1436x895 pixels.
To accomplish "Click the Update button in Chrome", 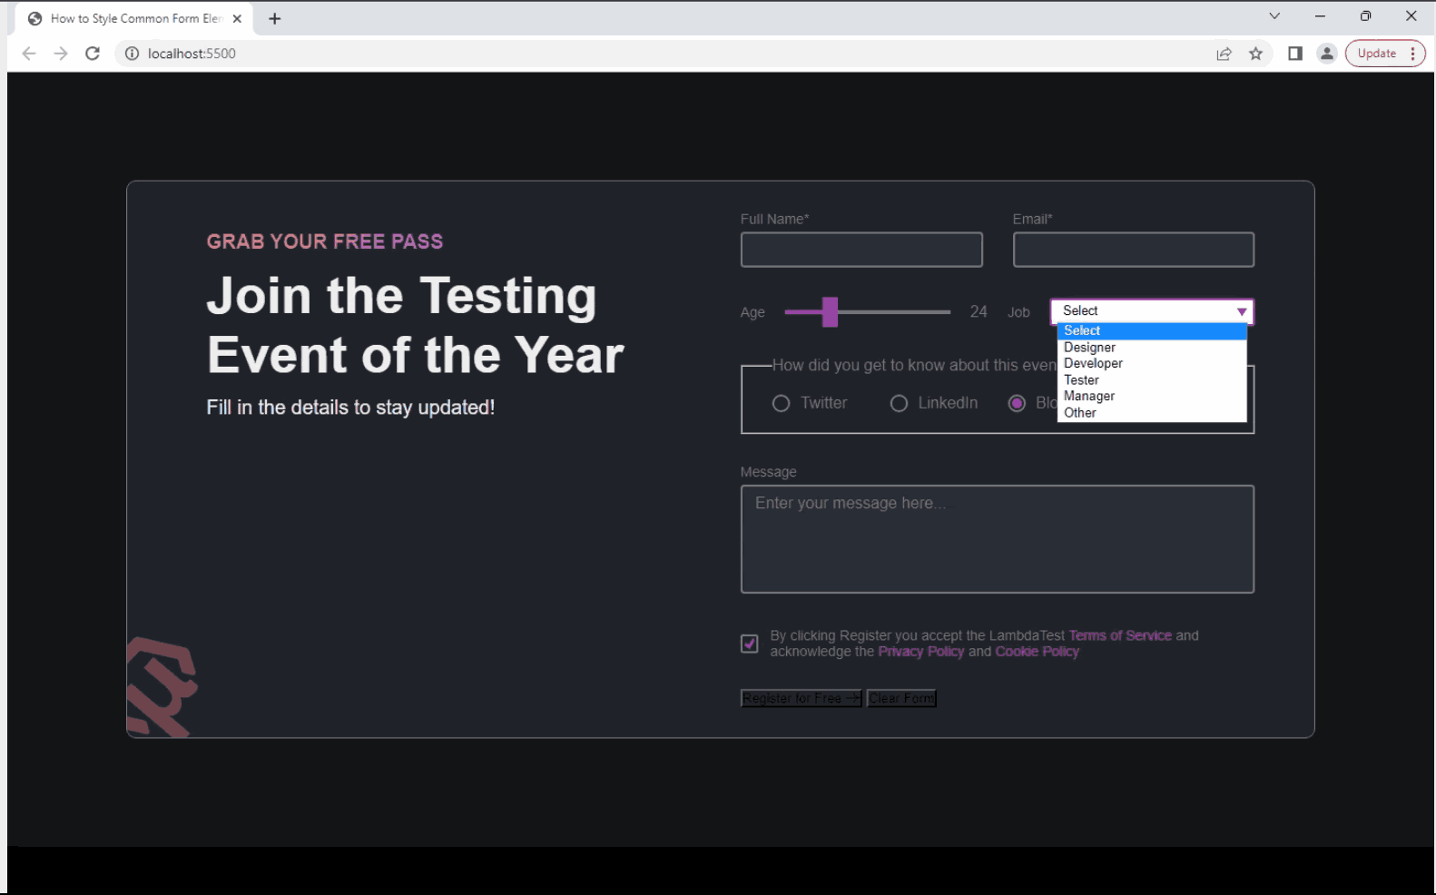I will pyautogui.click(x=1376, y=54).
